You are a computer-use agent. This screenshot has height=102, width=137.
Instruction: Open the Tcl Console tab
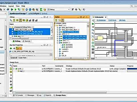coord(18,95)
